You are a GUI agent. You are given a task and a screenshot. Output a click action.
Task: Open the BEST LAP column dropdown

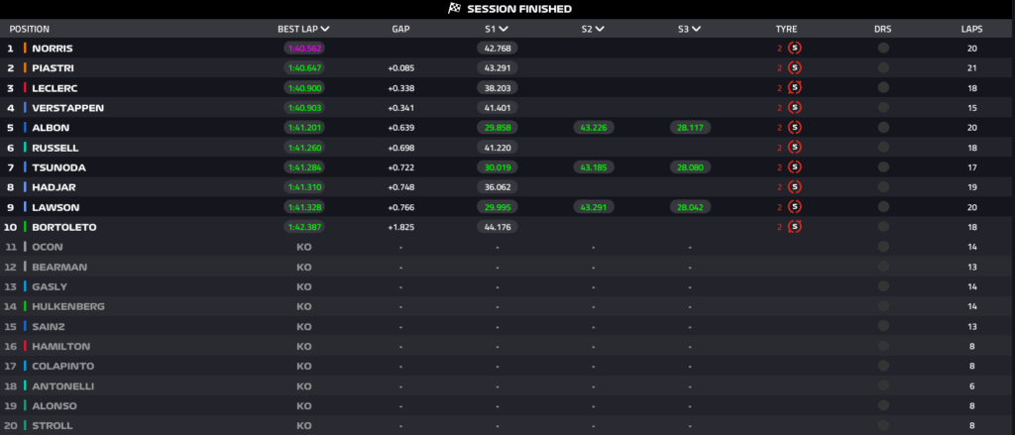(325, 29)
